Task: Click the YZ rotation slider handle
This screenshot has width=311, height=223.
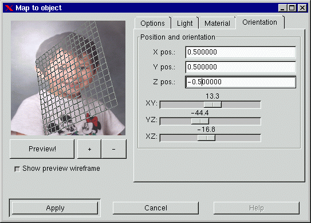Action: click(200, 121)
